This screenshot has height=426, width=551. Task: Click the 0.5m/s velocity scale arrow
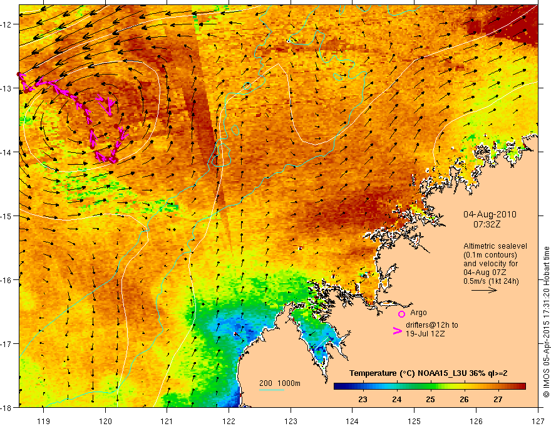[484, 290]
